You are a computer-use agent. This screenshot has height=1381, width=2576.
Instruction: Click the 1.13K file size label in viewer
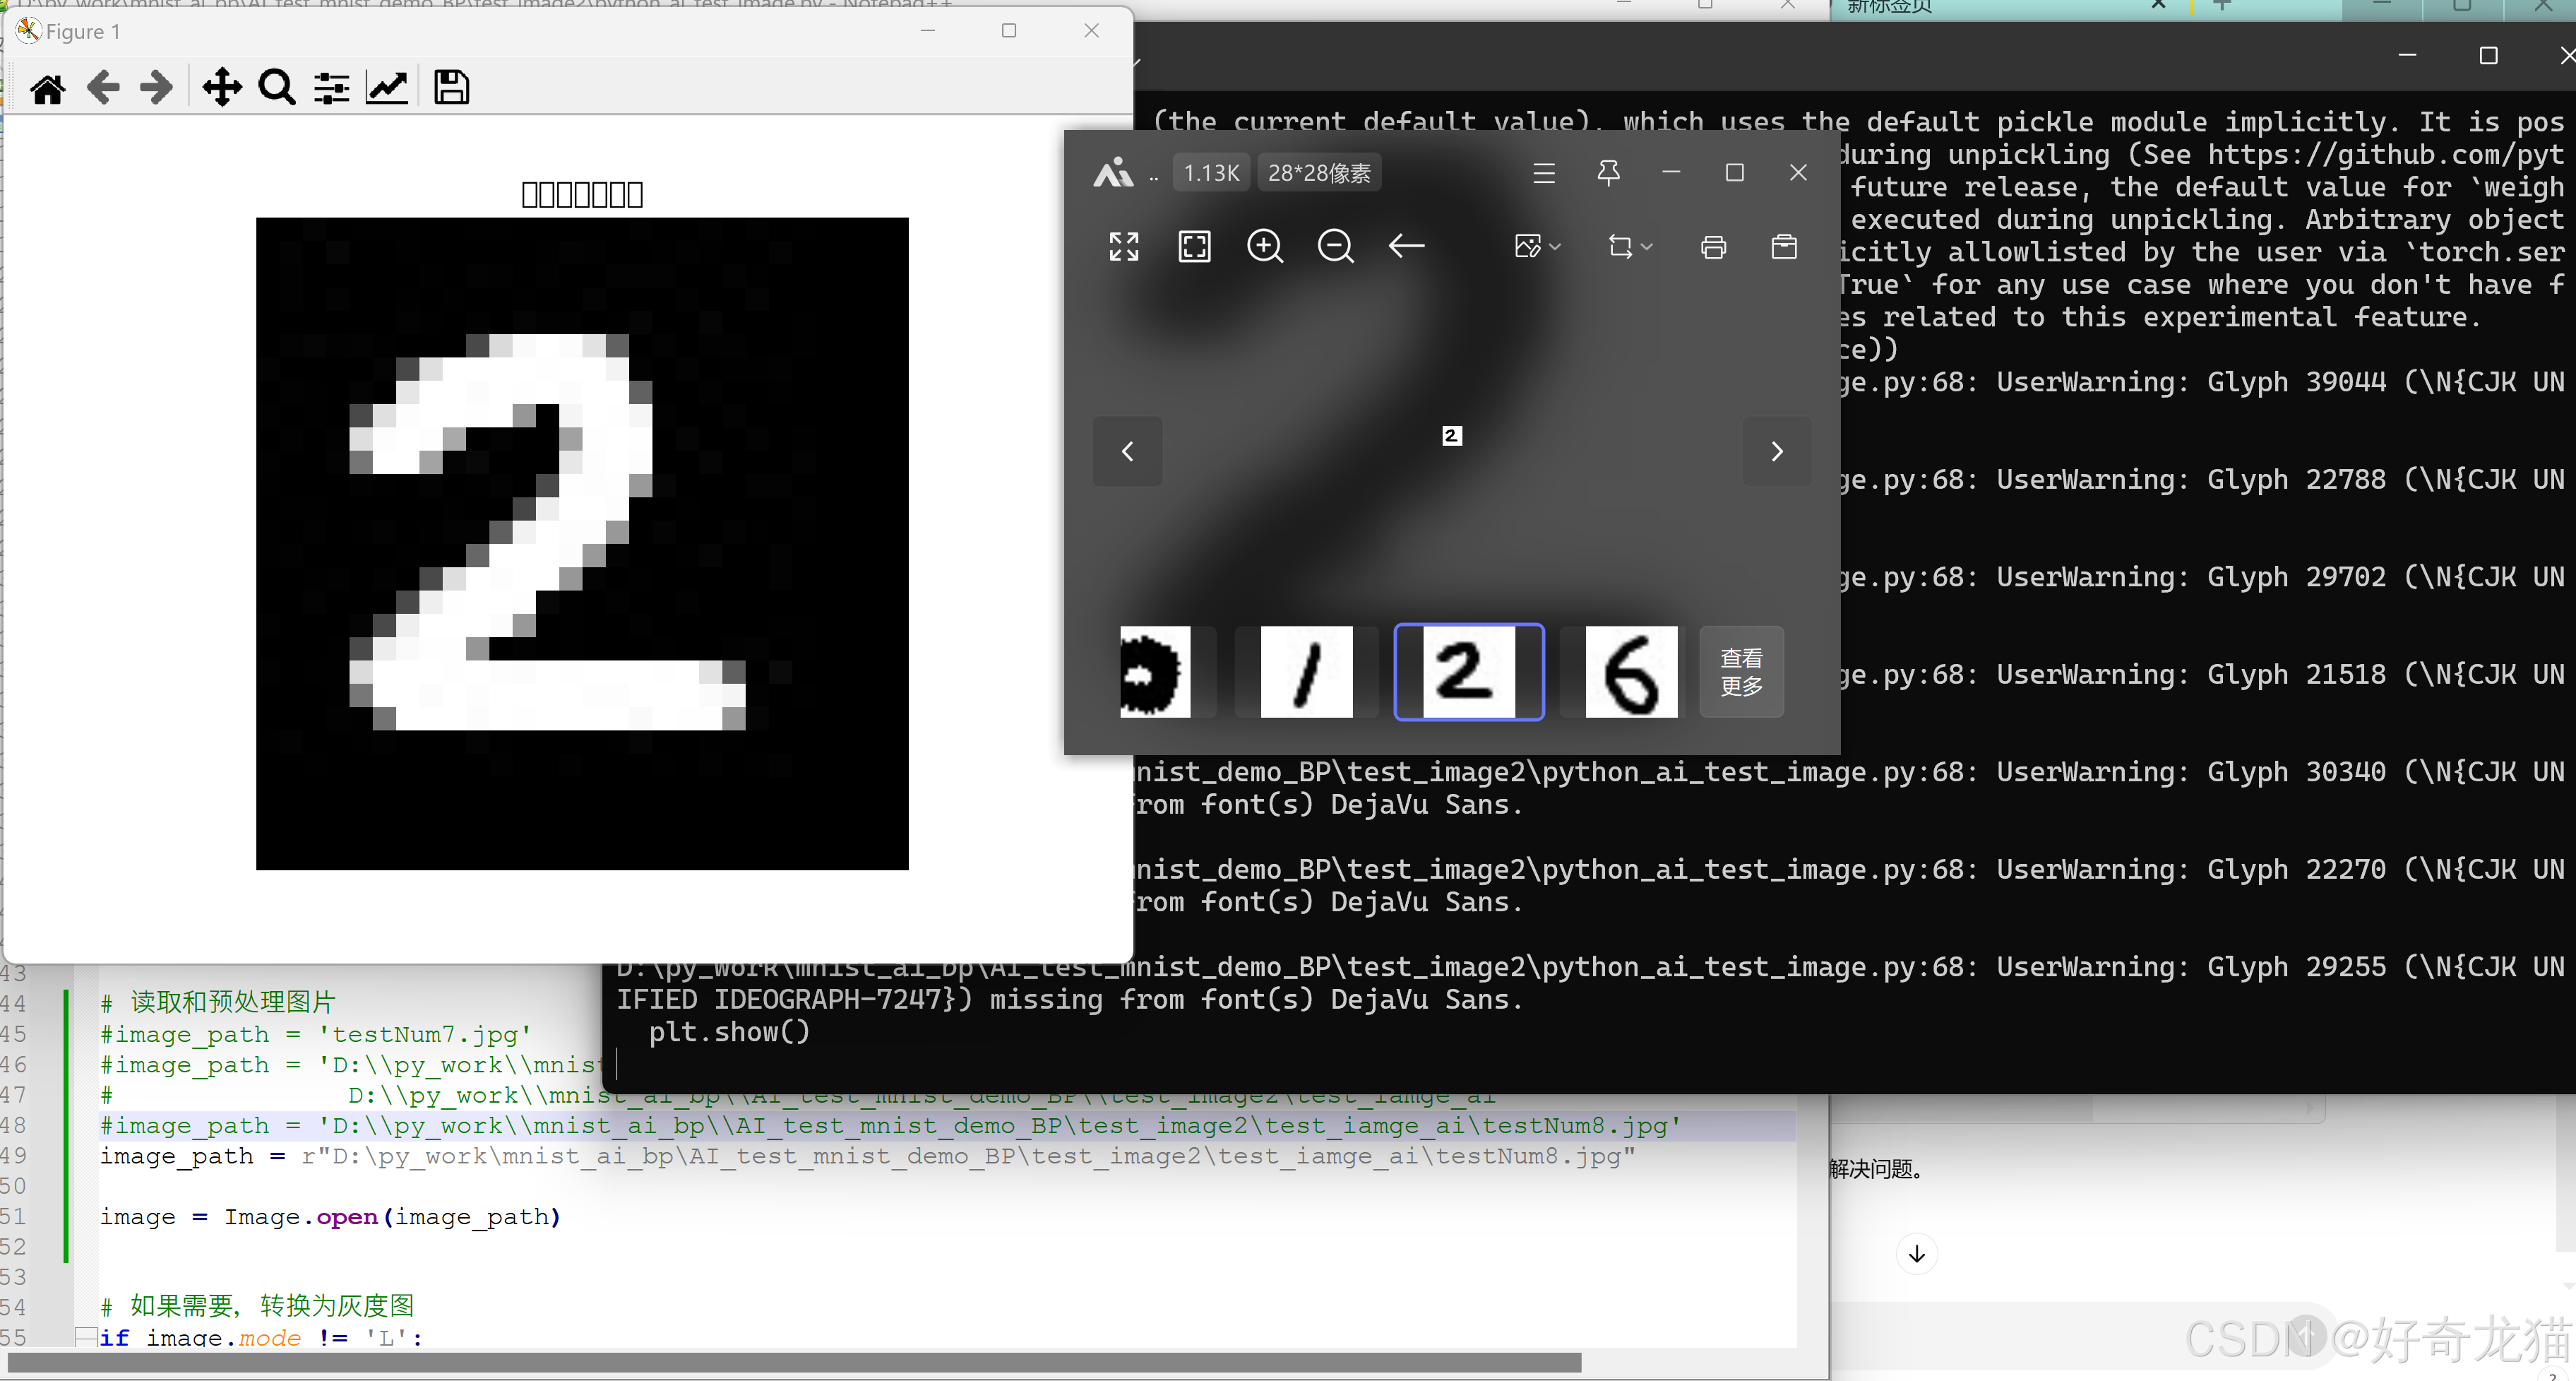point(1211,173)
